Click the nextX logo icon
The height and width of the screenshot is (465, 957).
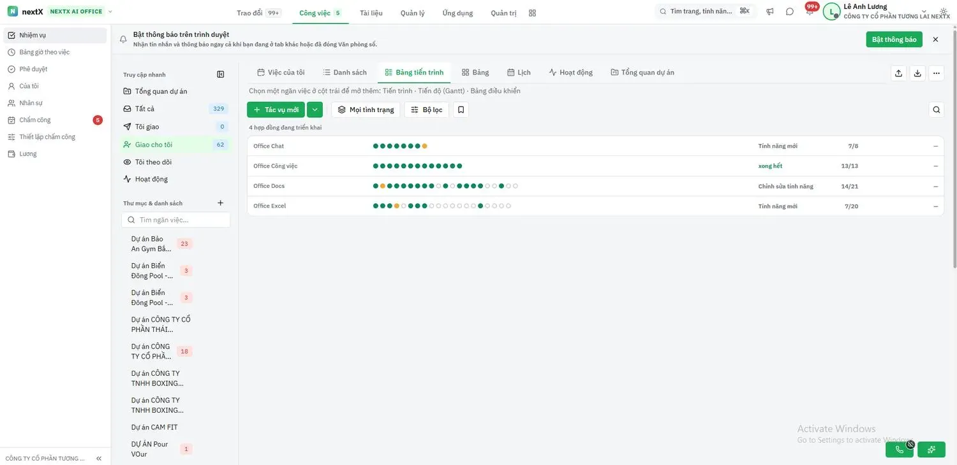point(13,11)
